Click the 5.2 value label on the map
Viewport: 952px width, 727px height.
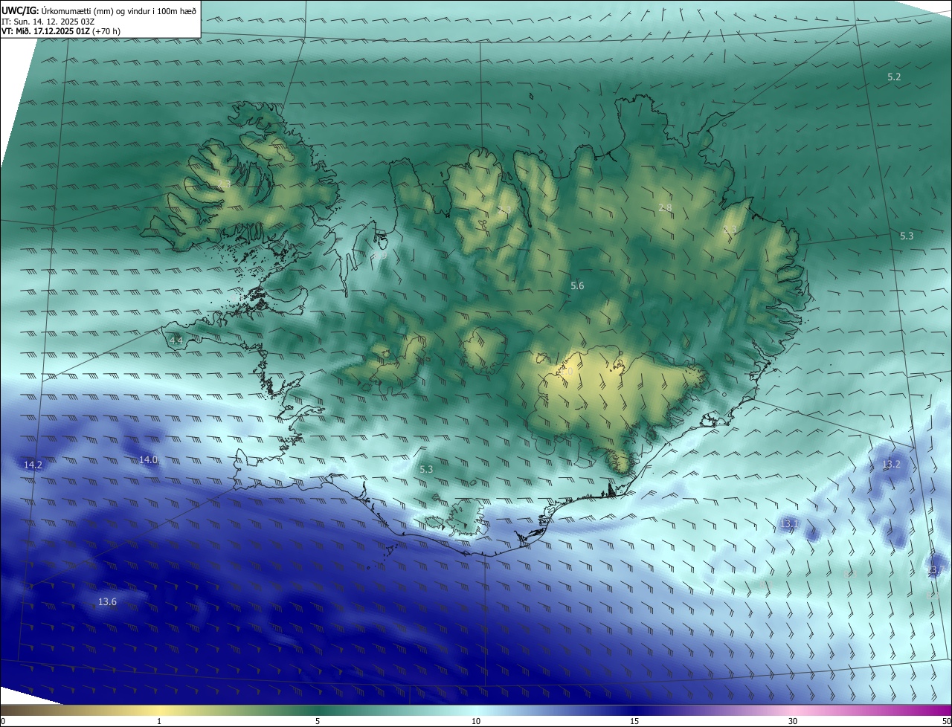(894, 77)
